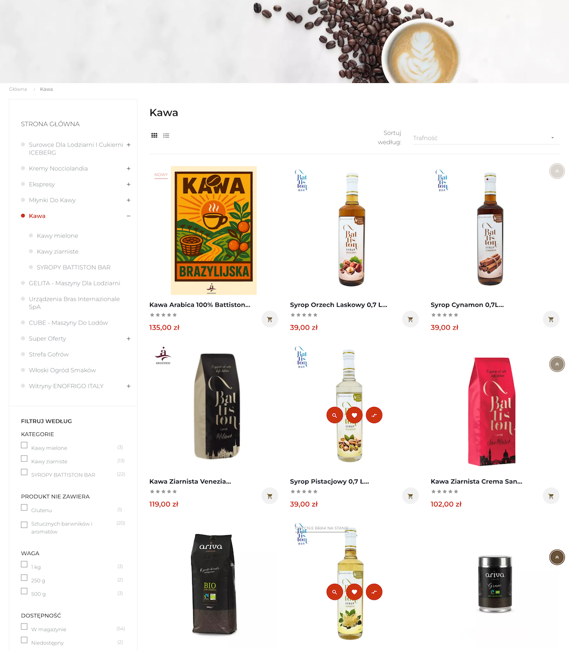Image resolution: width=569 pixels, height=651 pixels.
Task: Switch to grid view layout
Action: (154, 135)
